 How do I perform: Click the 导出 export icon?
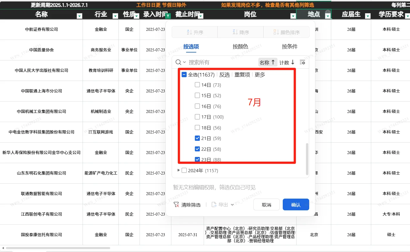(214, 205)
